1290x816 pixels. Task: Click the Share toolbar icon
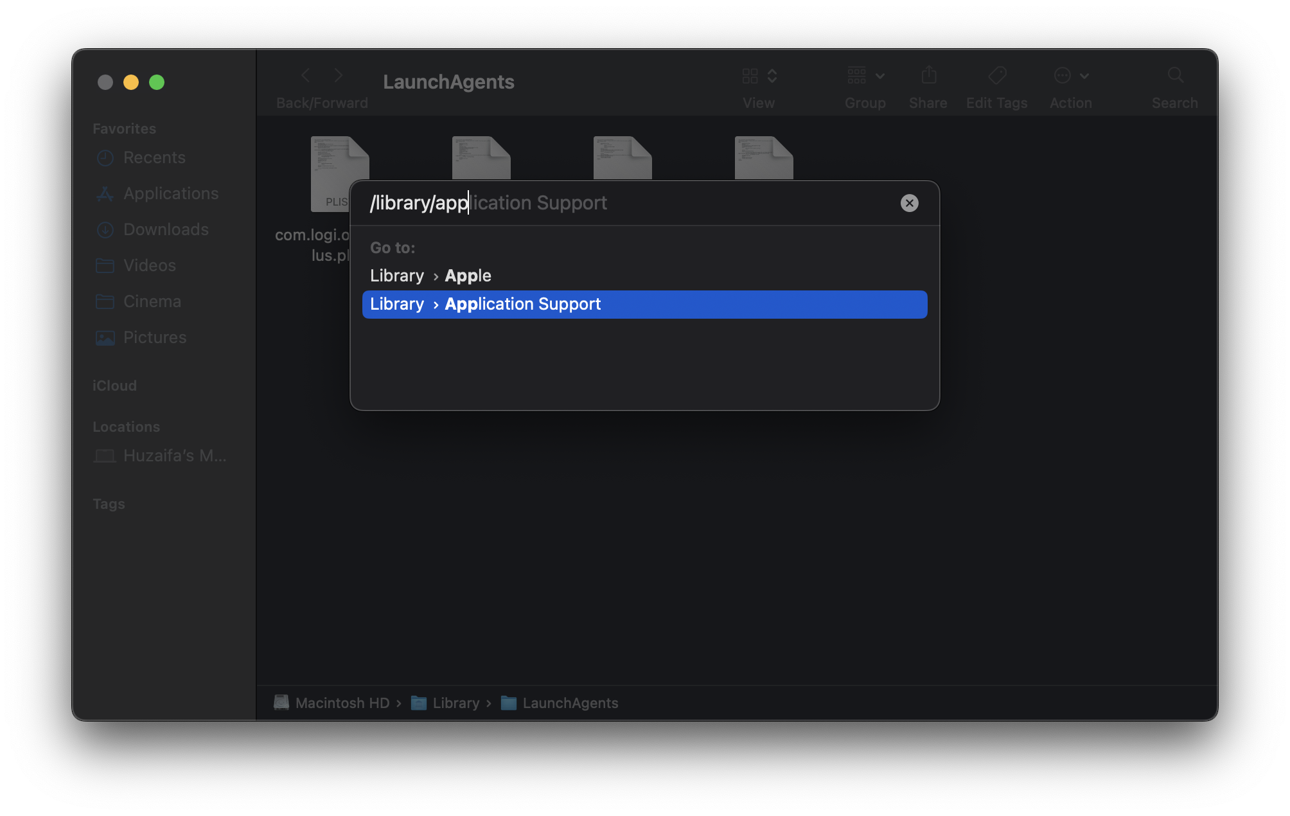point(928,76)
